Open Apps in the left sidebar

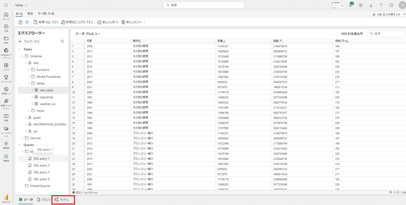[6, 67]
